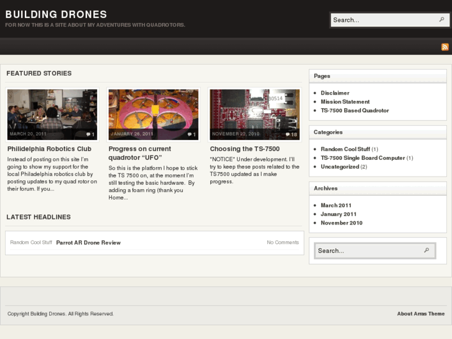Click the March 20, 2011 date label

tap(28, 134)
